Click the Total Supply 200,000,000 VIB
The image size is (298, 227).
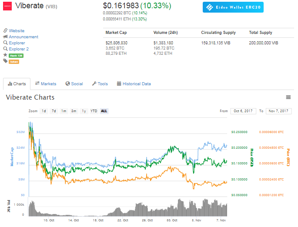[x=264, y=43]
